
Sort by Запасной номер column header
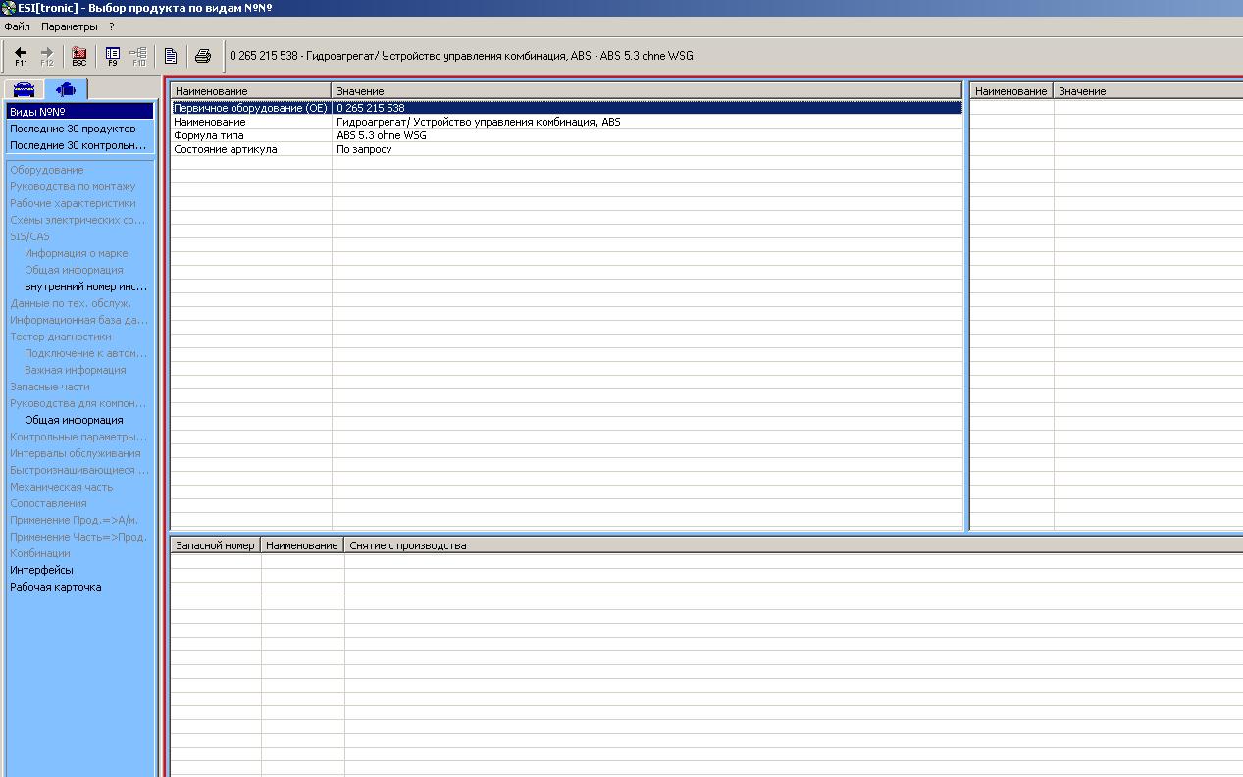coord(214,545)
